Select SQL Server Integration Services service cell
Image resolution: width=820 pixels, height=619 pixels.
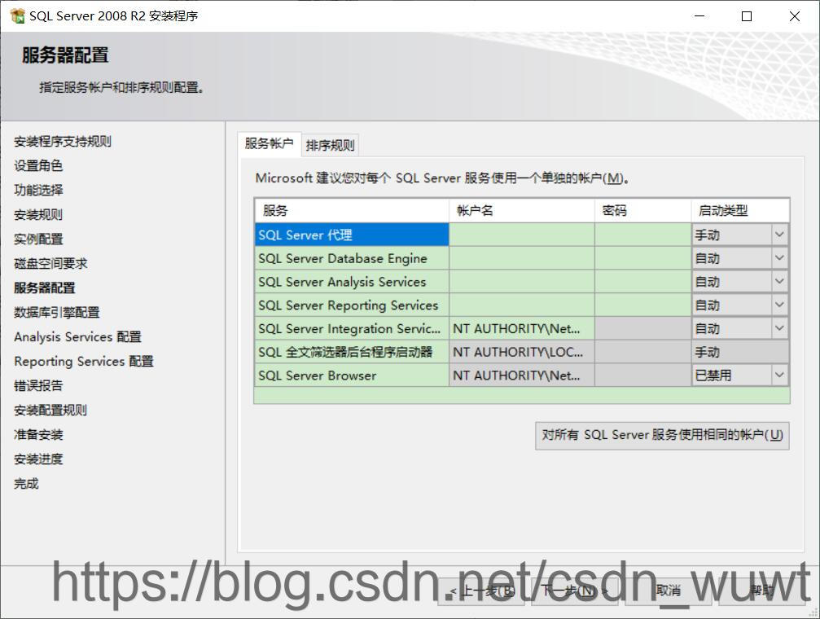(x=352, y=328)
